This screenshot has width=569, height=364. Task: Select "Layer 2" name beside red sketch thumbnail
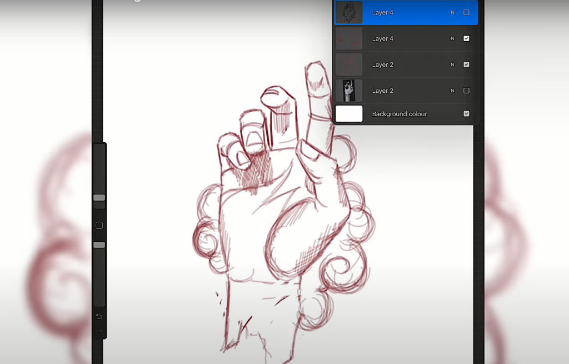(382, 64)
